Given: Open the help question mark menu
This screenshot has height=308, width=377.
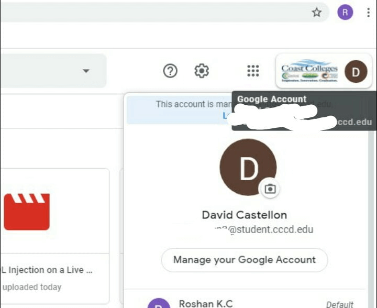Looking at the screenshot, I should point(170,71).
